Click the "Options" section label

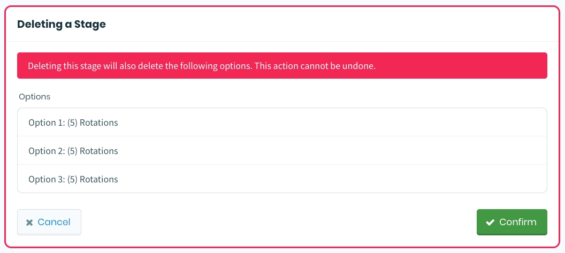point(35,97)
